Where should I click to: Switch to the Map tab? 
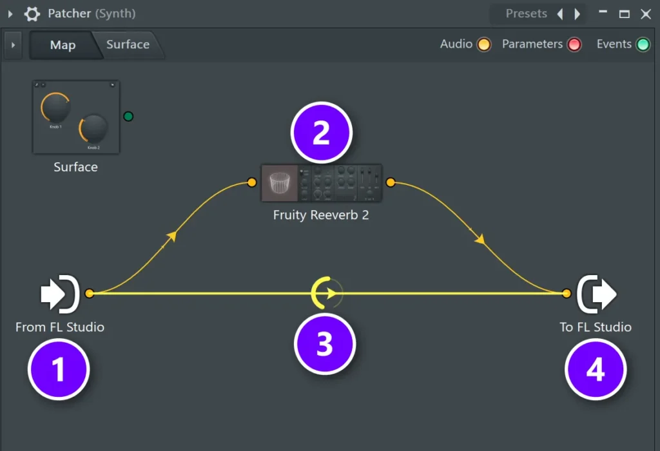point(63,44)
